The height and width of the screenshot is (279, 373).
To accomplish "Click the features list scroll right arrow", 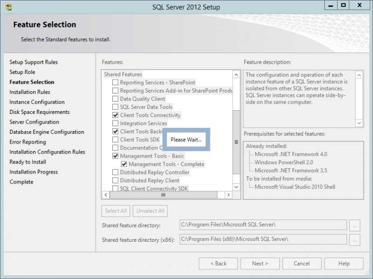I will click(228, 195).
